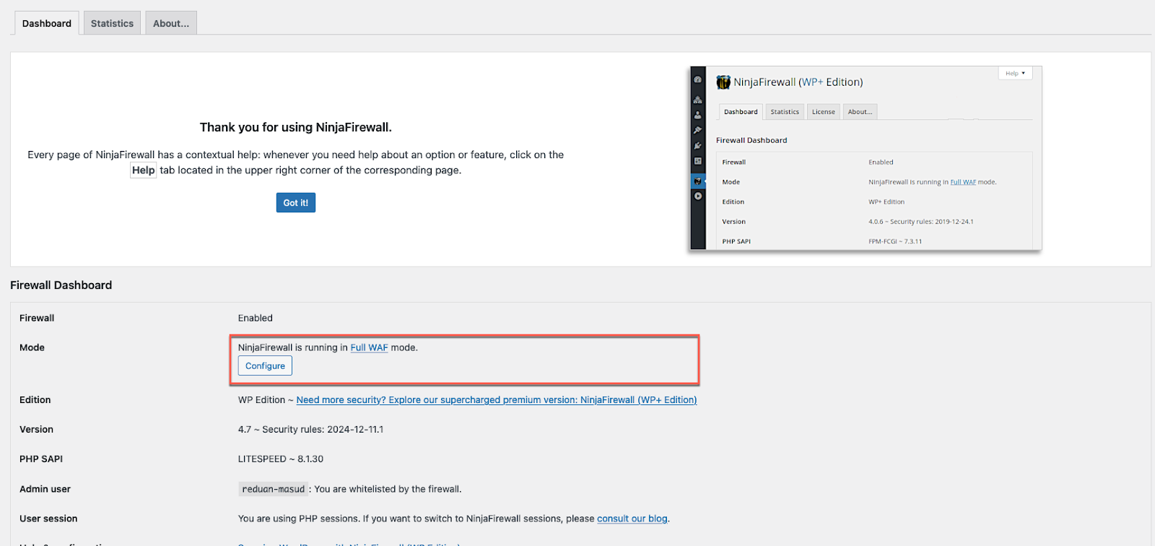The image size is (1155, 546).
Task: Open the NinjaFirewall WP+ Edition premium link
Action: click(x=496, y=400)
